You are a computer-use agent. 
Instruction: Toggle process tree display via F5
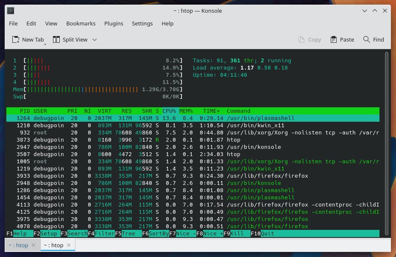[x=127, y=233]
